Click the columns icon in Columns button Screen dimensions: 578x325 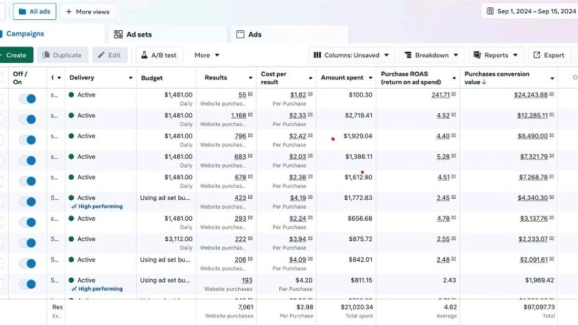[317, 55]
